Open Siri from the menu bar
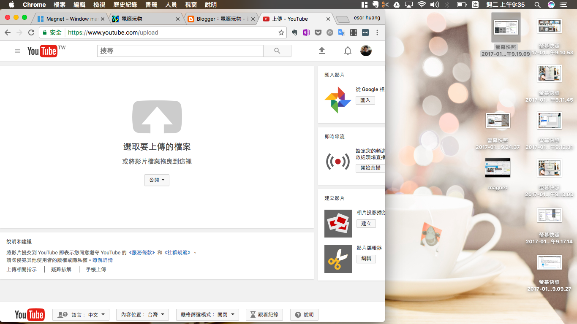577x324 pixels. tap(551, 5)
